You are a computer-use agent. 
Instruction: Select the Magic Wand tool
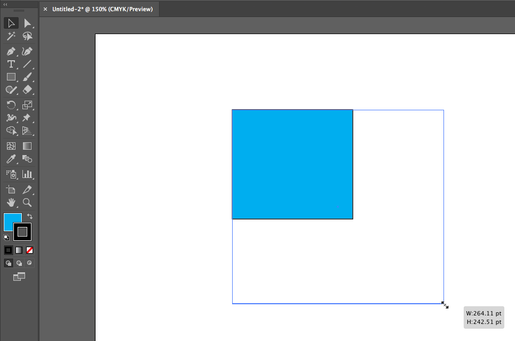(x=11, y=36)
